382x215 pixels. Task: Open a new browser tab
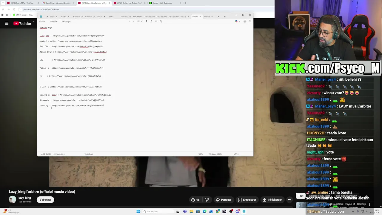[185, 3]
